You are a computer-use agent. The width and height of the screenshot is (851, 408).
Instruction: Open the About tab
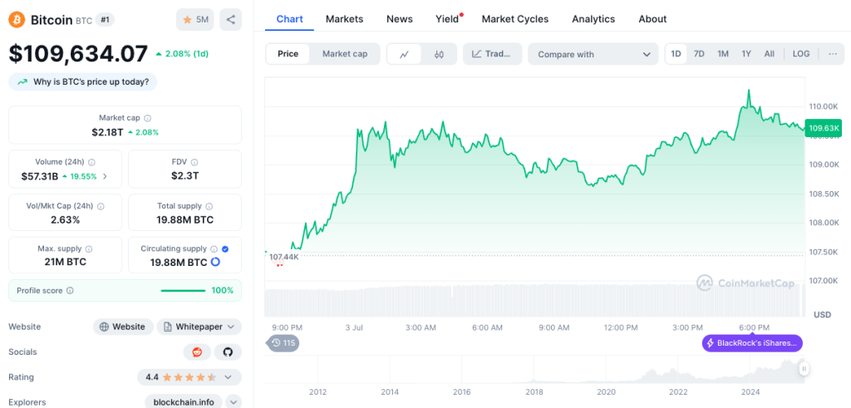tap(652, 19)
